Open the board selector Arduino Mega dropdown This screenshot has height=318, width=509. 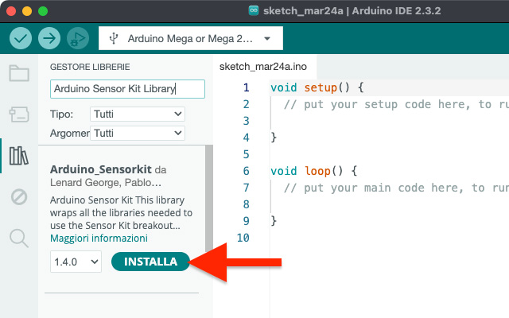coord(190,38)
